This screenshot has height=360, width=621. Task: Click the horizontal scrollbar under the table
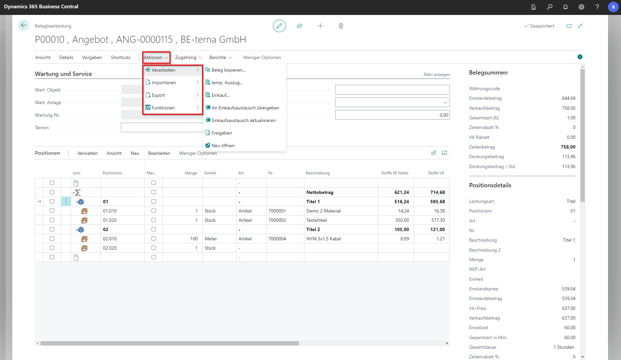169,343
